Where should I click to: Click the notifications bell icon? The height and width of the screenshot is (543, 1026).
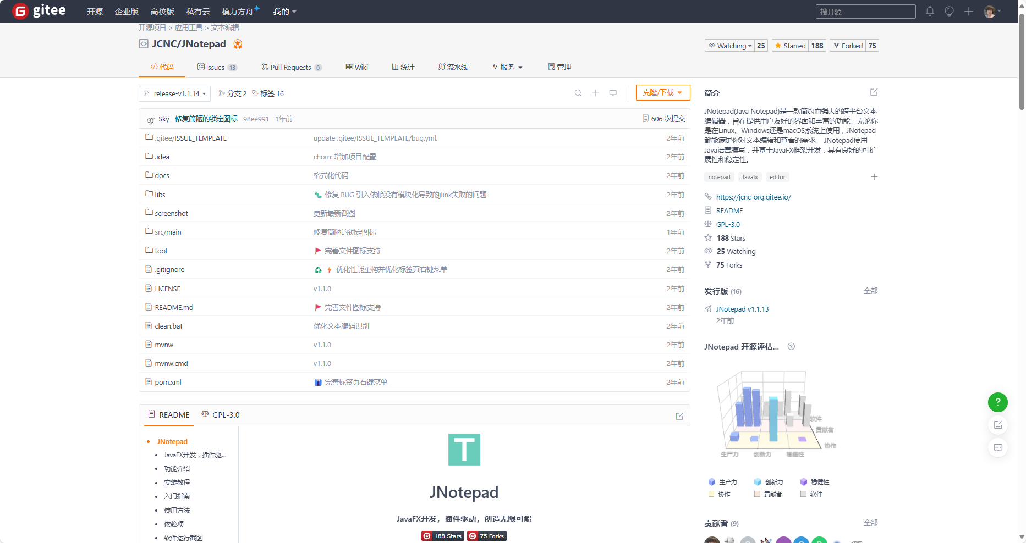click(930, 12)
